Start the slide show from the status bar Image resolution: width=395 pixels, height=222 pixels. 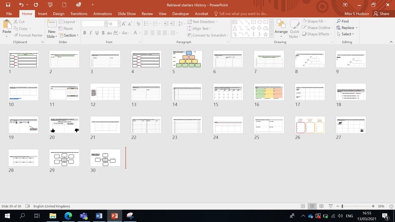coord(330,206)
